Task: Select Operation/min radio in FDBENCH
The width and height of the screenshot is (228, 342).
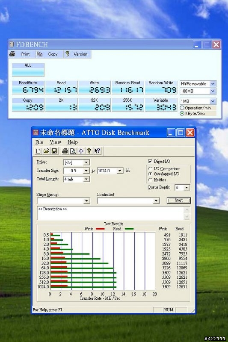Action: click(x=182, y=108)
